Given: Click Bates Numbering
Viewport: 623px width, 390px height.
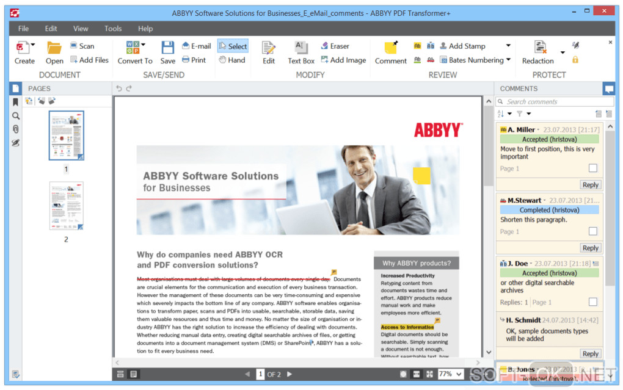Looking at the screenshot, I should coord(472,60).
